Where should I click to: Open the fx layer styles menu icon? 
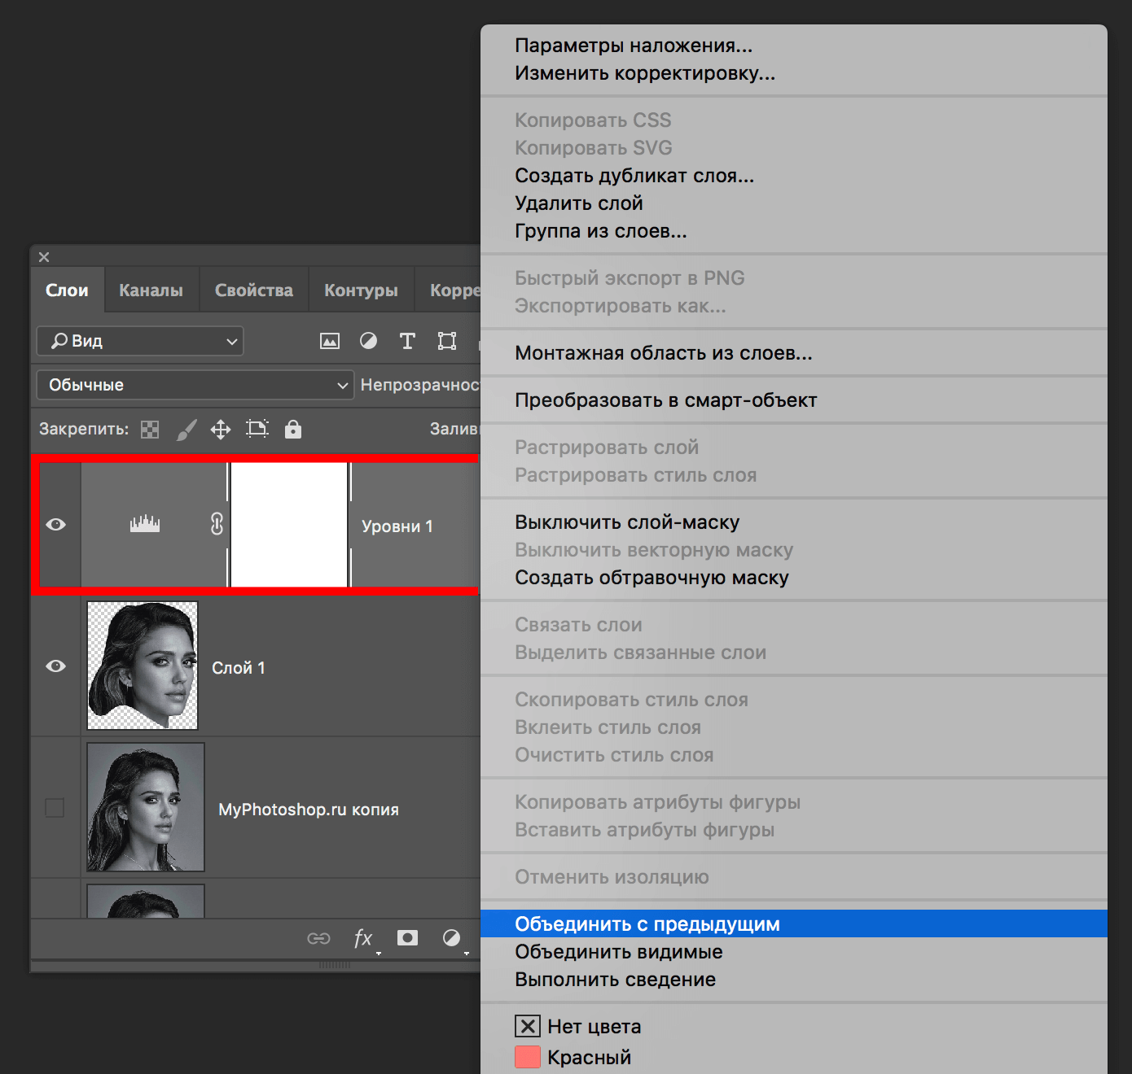363,938
